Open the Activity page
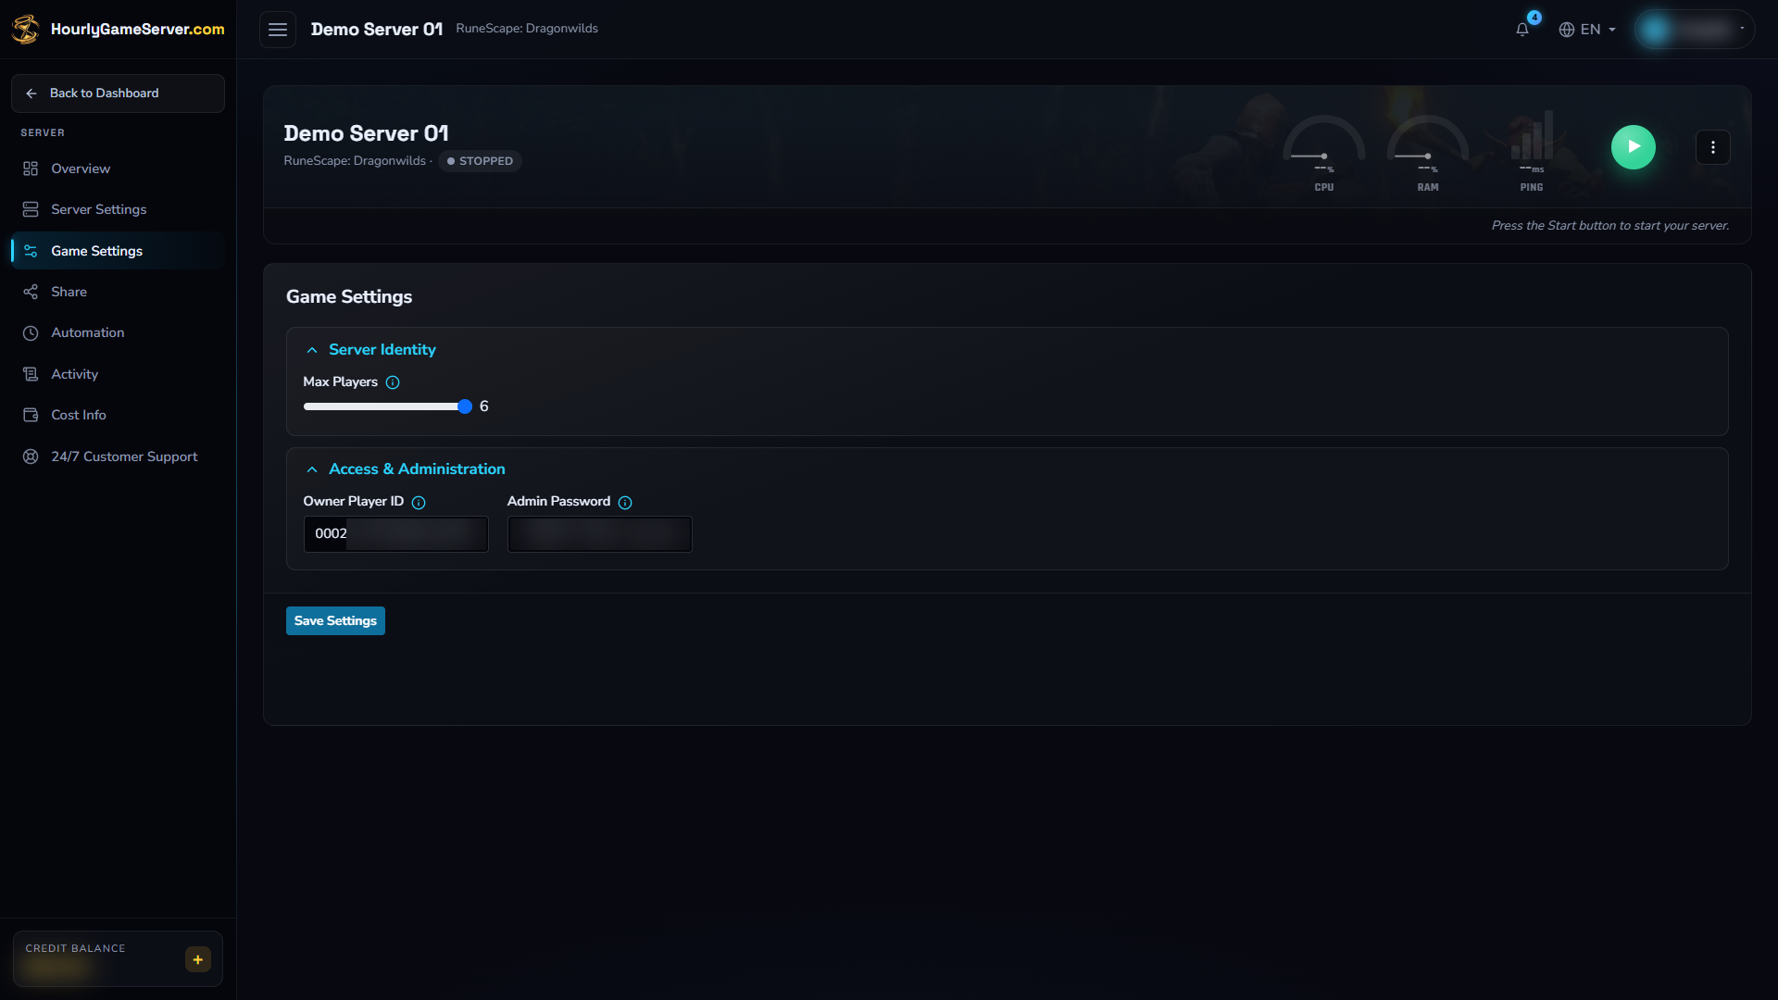Screen dimensions: 1778x1000 pyautogui.click(x=118, y=374)
